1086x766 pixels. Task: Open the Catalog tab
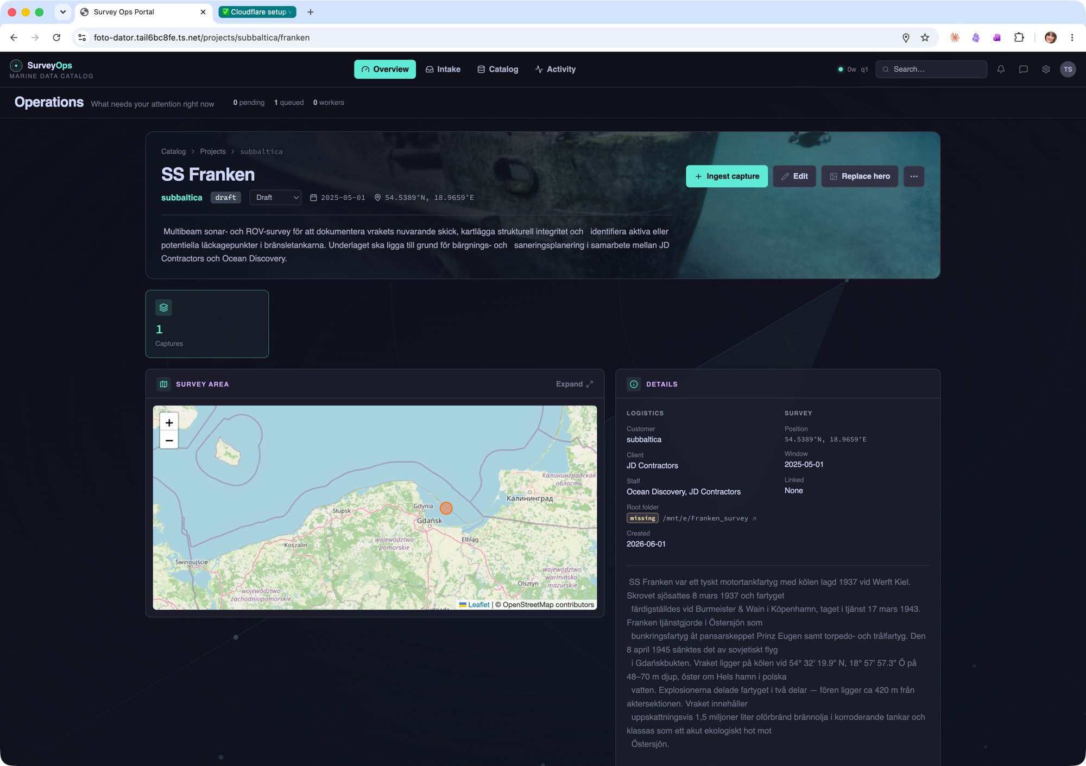tap(498, 69)
